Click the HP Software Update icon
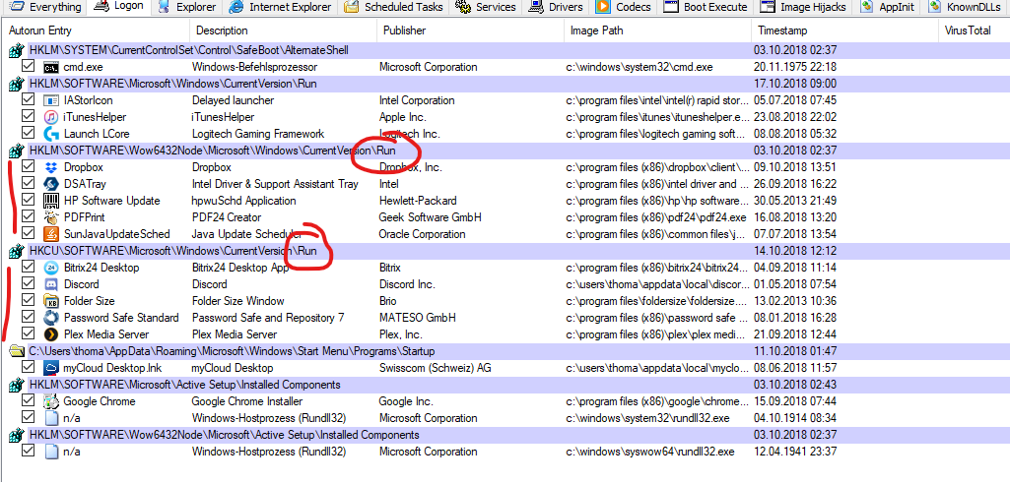Screen dimensions: 1010x484 (x=51, y=201)
